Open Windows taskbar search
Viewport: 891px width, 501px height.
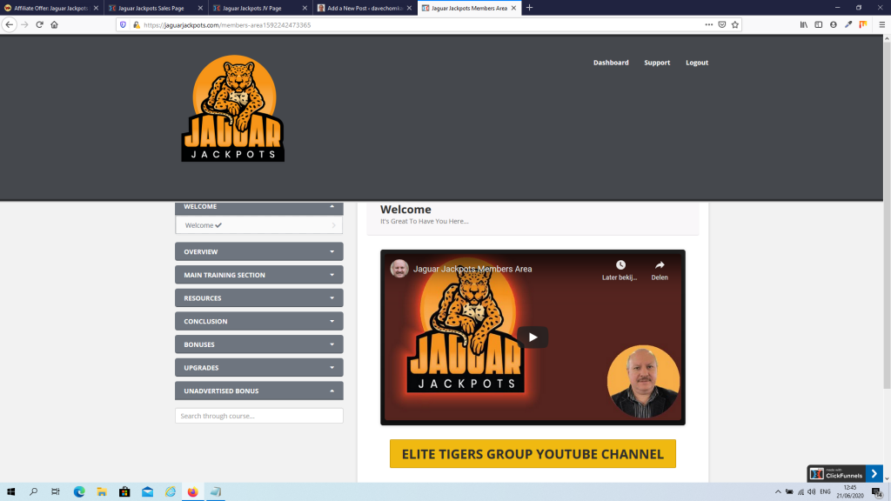[34, 492]
